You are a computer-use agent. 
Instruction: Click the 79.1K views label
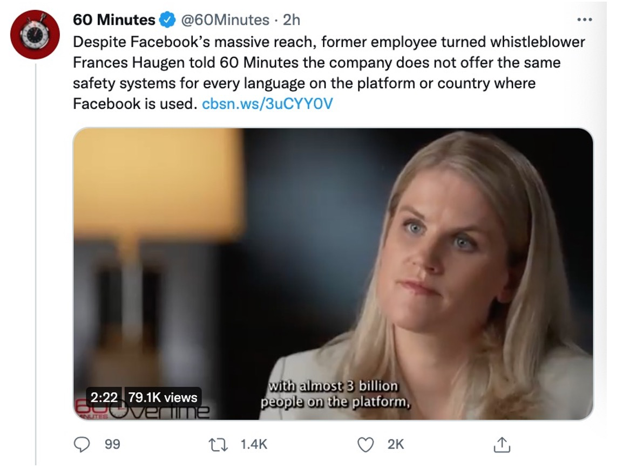pos(162,398)
